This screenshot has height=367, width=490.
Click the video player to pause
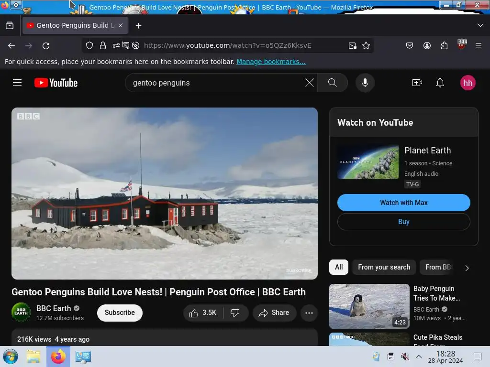[x=165, y=193]
